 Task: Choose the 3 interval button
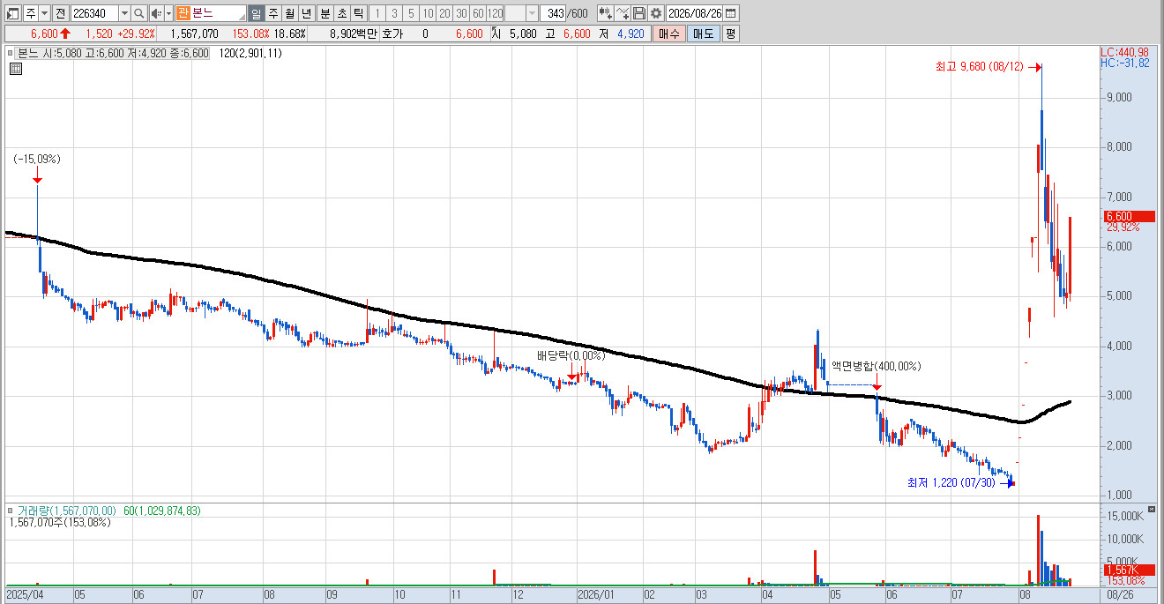point(394,13)
